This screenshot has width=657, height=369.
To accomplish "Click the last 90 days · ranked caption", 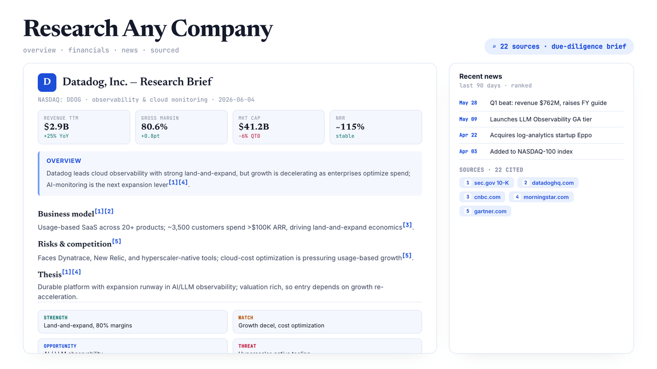I will pyautogui.click(x=495, y=86).
